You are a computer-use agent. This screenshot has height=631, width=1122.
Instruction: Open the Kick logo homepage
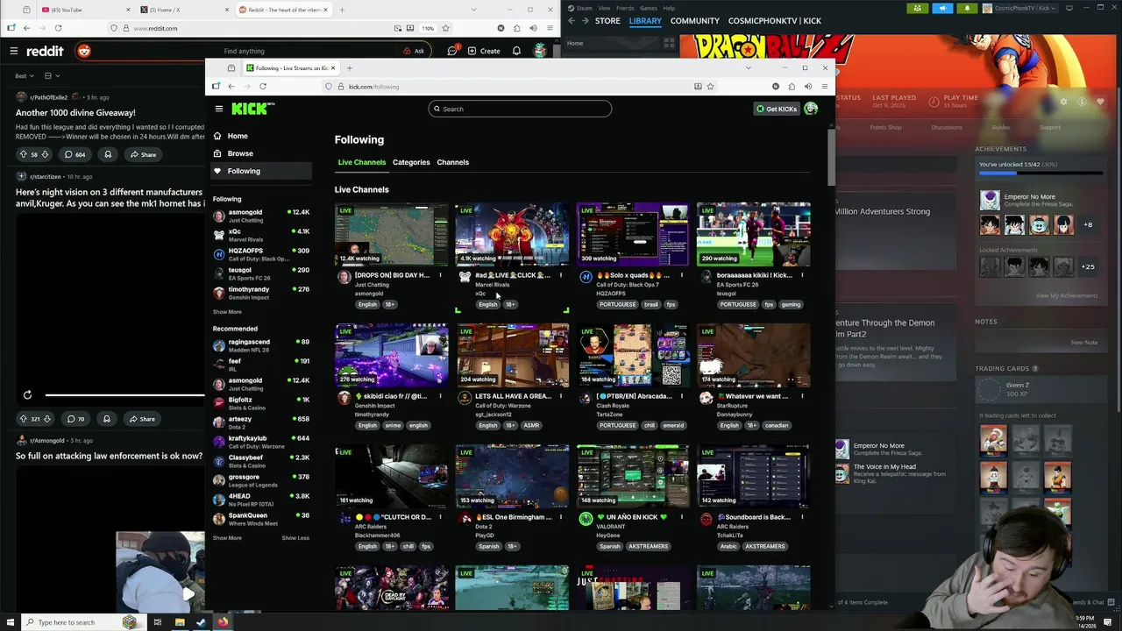pyautogui.click(x=252, y=109)
